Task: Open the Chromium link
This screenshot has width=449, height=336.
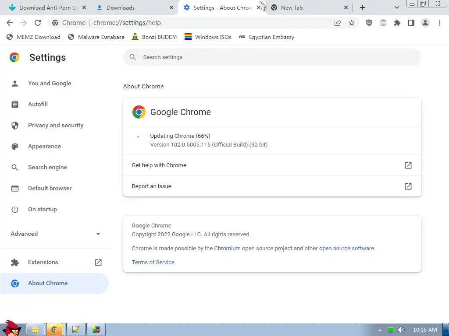Action: point(228,248)
